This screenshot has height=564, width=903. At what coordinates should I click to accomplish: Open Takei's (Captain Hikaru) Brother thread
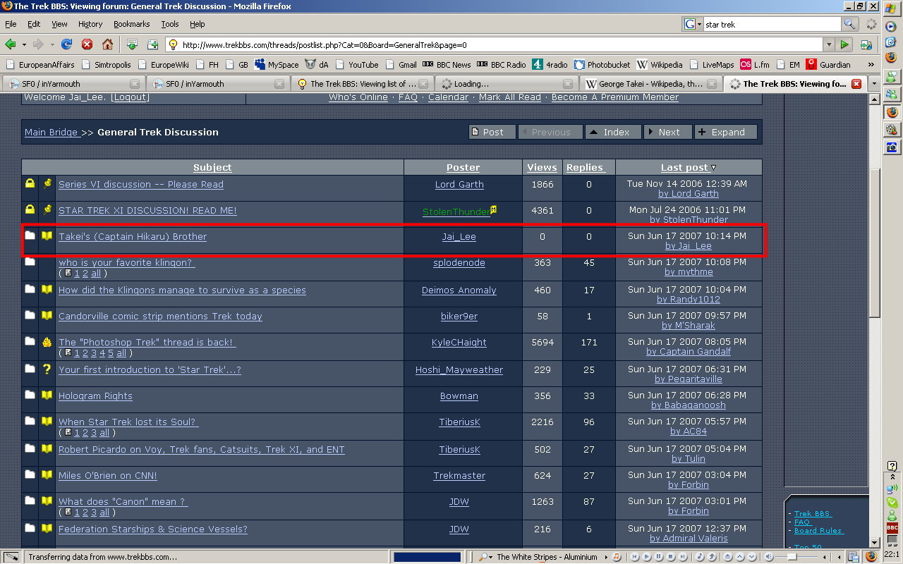coord(133,237)
